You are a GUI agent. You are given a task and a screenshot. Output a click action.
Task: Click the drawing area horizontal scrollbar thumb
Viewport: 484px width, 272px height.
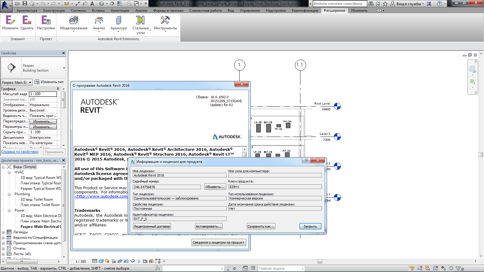click(320, 261)
